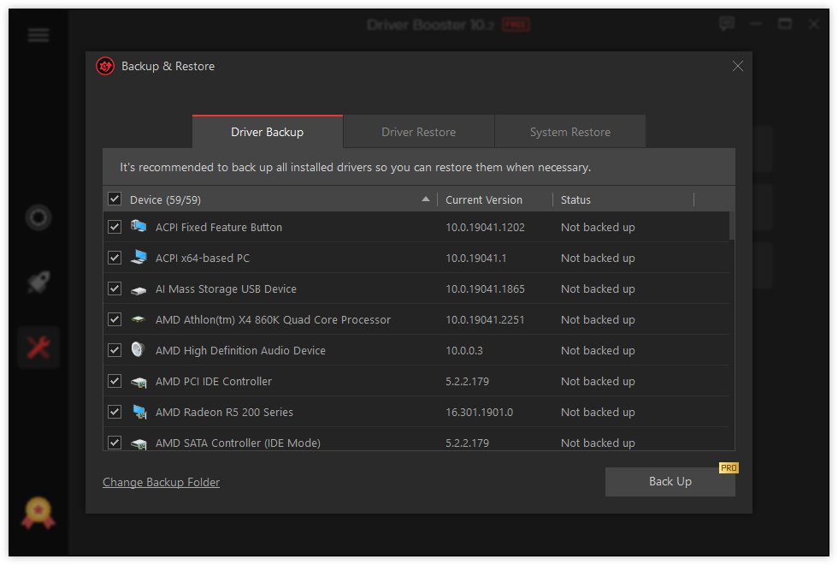Viewport: 838px width, 565px height.
Task: Click the AMD High Definition Audio speaker icon
Action: coord(138,349)
